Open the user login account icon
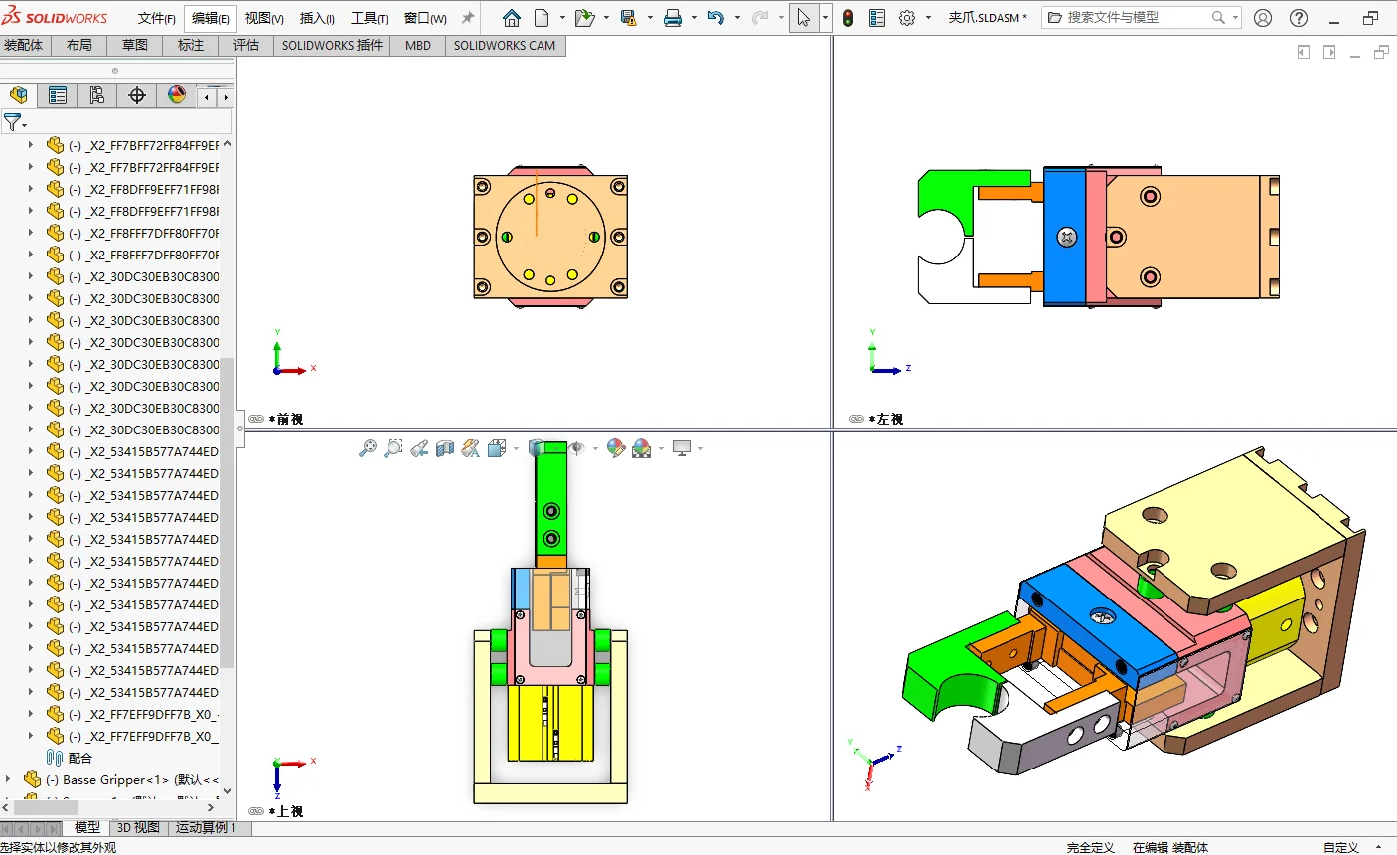 coord(1263,18)
